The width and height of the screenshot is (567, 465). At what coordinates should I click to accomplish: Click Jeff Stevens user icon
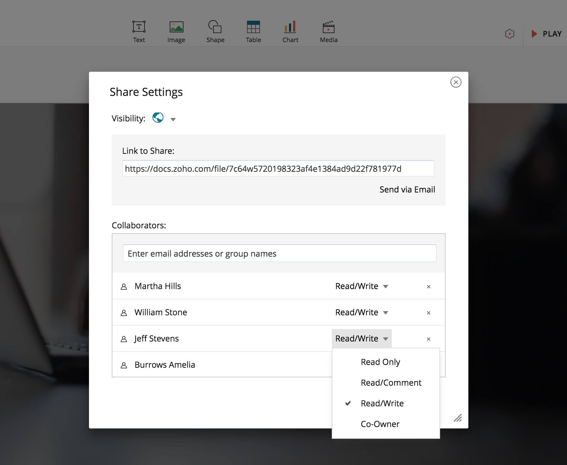124,339
